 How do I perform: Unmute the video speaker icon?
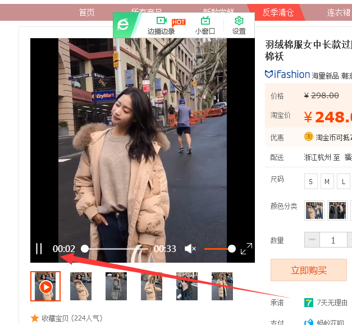tap(190, 249)
